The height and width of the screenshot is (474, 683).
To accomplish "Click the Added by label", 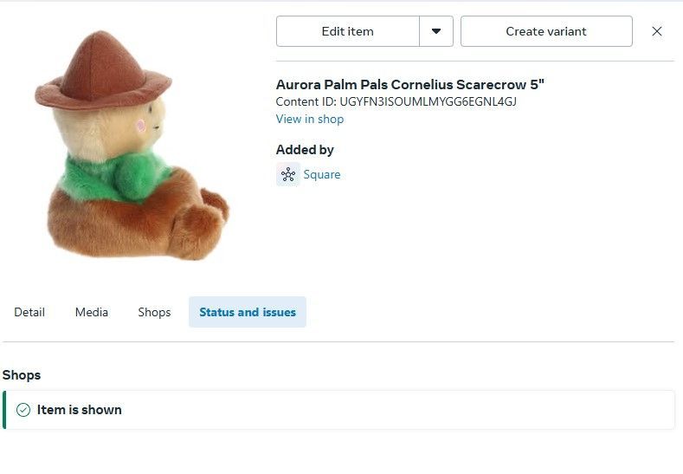I will (x=305, y=150).
